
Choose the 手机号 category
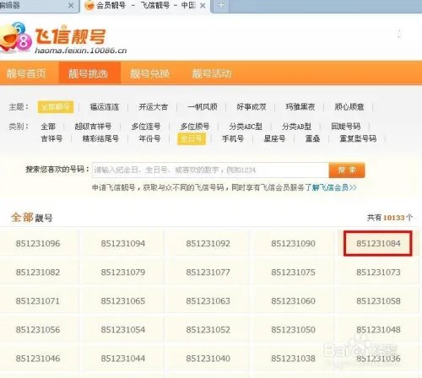[x=233, y=138]
